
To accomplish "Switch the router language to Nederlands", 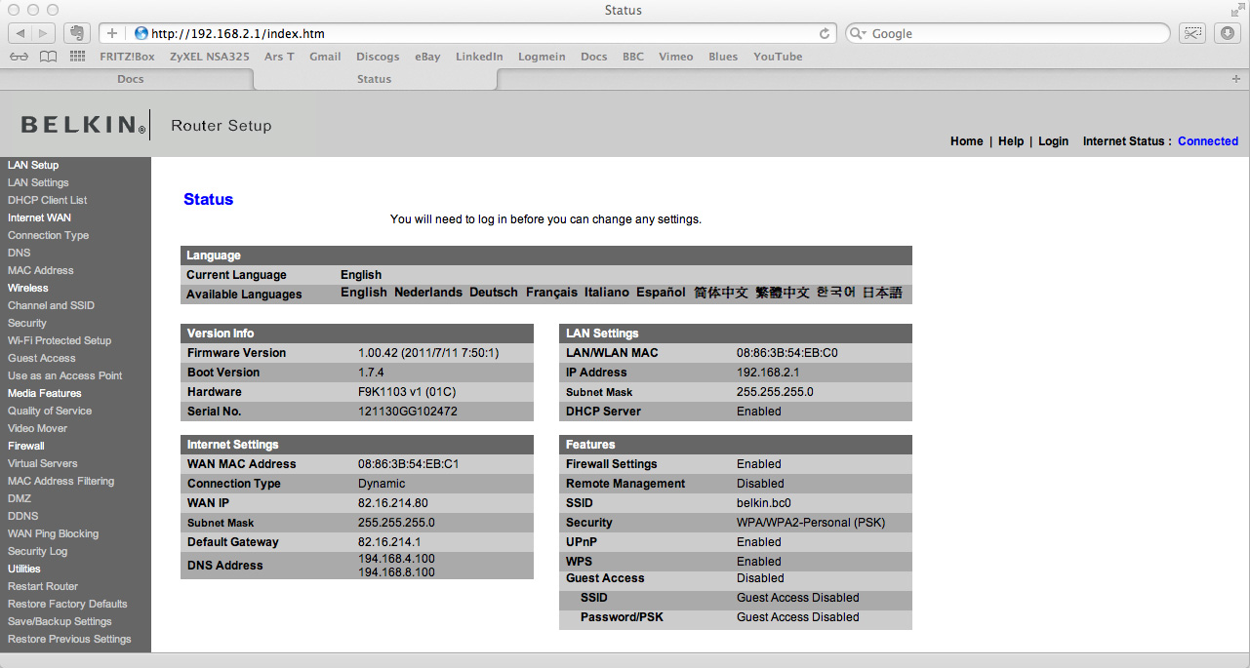I will pos(428,293).
